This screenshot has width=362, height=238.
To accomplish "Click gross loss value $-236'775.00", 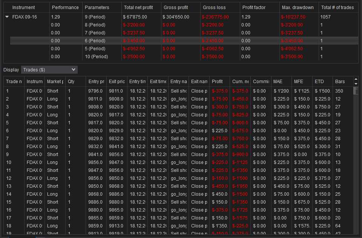I will click(215, 17).
